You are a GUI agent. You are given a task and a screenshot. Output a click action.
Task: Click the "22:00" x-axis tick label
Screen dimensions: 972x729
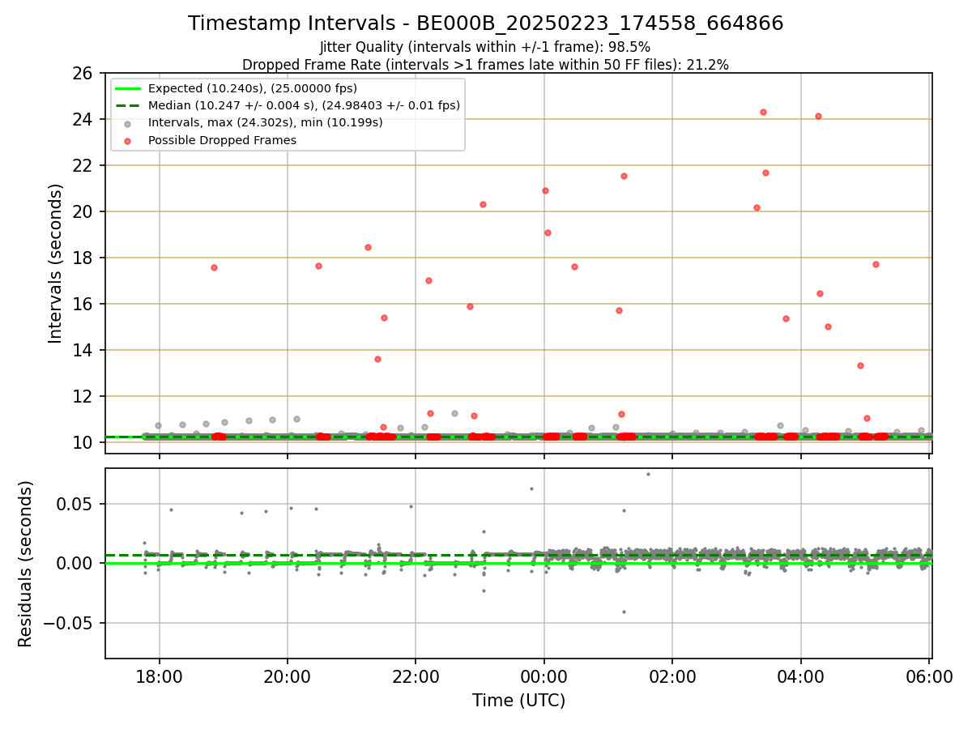[x=416, y=677]
